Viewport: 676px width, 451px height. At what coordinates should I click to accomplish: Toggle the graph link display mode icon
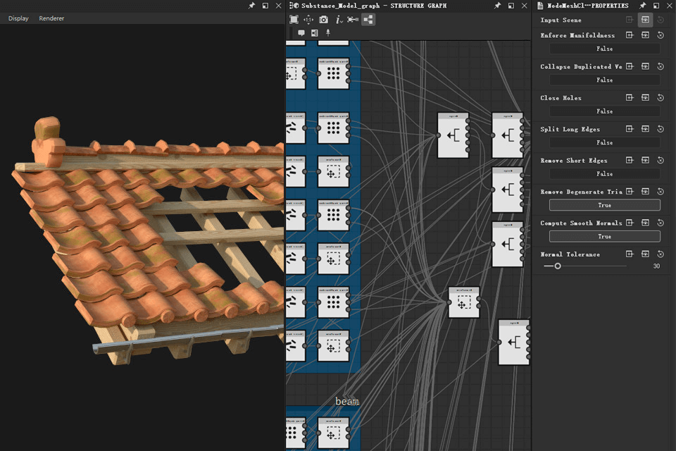pyautogui.click(x=353, y=20)
